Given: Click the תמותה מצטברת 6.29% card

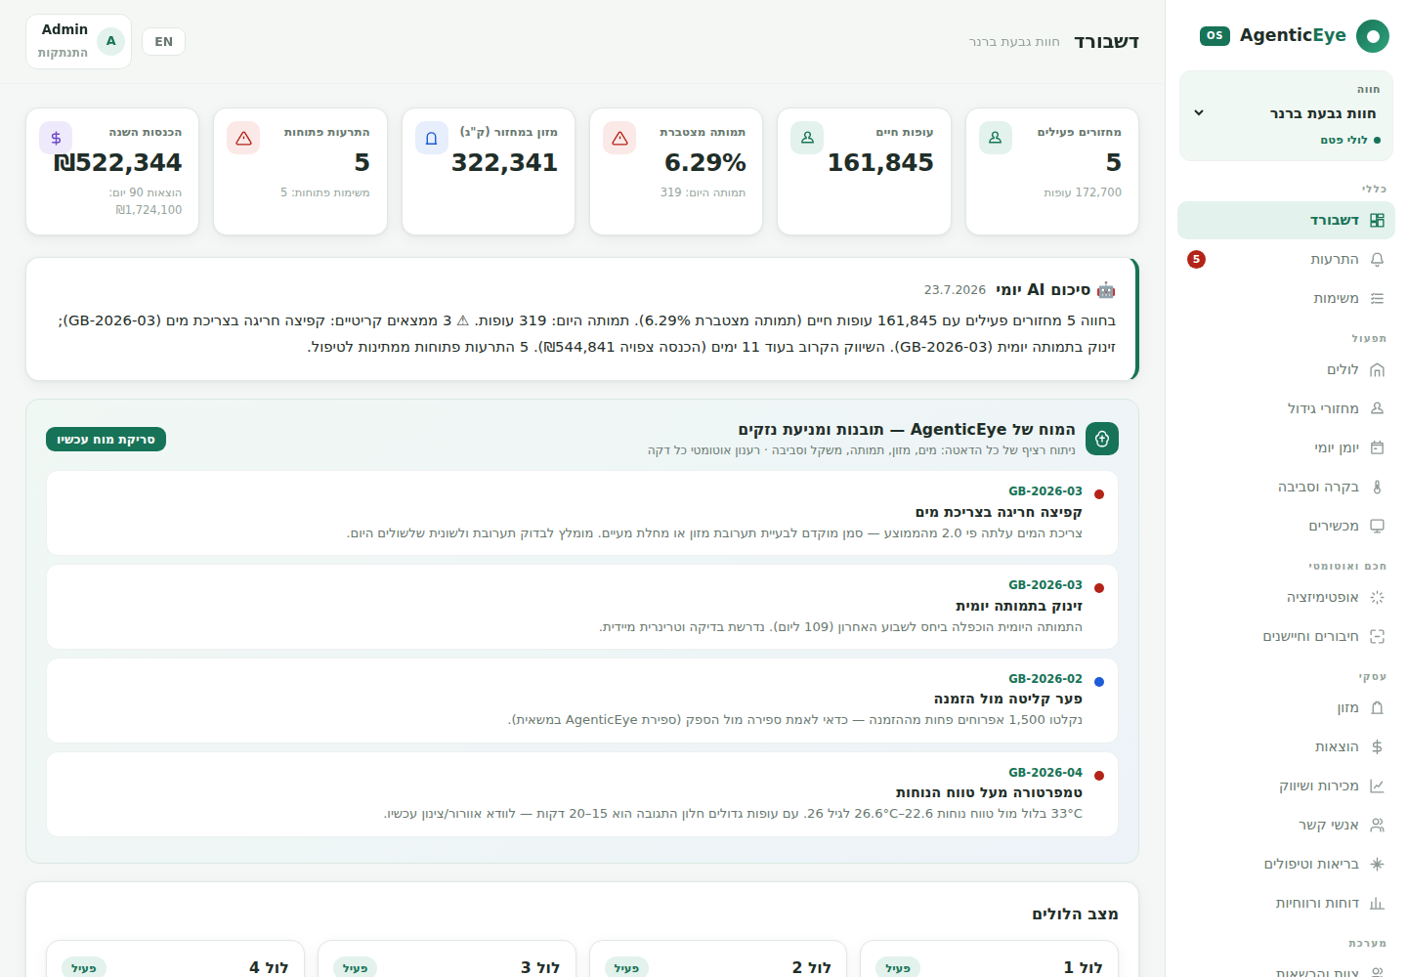Looking at the screenshot, I should 676,171.
